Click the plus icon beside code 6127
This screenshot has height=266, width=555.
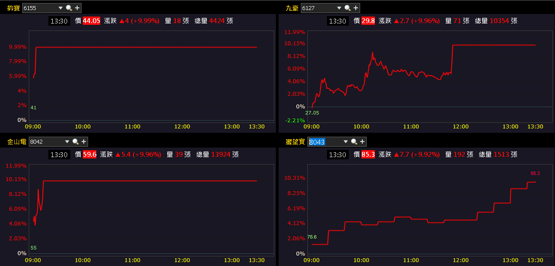356,7
